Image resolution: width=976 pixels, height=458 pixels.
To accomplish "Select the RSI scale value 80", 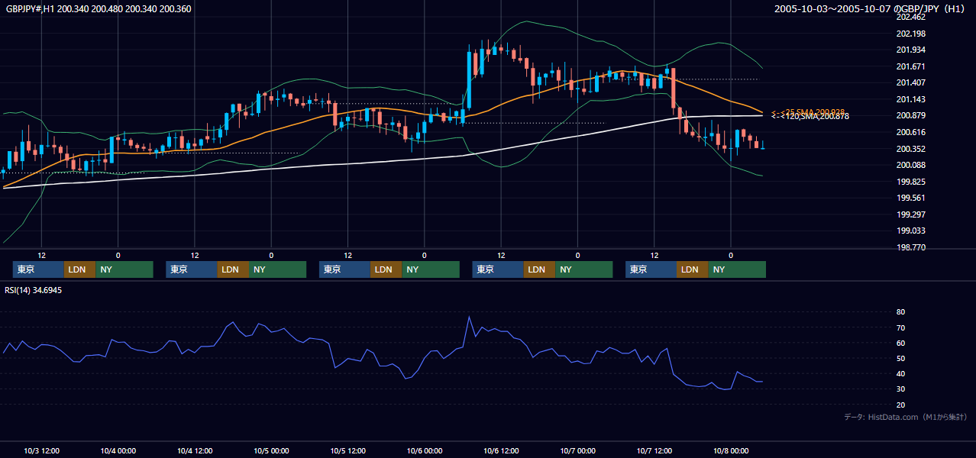I will 901,312.
